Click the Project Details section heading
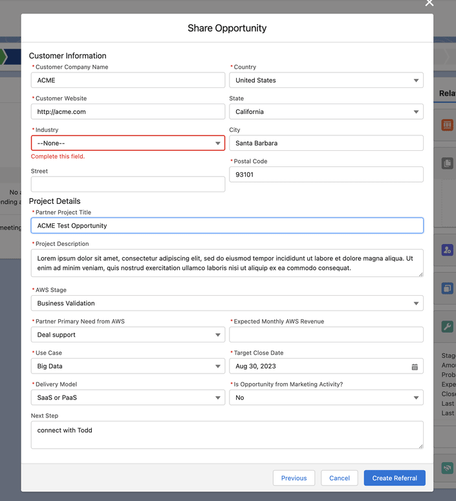The height and width of the screenshot is (501, 456). (x=54, y=201)
